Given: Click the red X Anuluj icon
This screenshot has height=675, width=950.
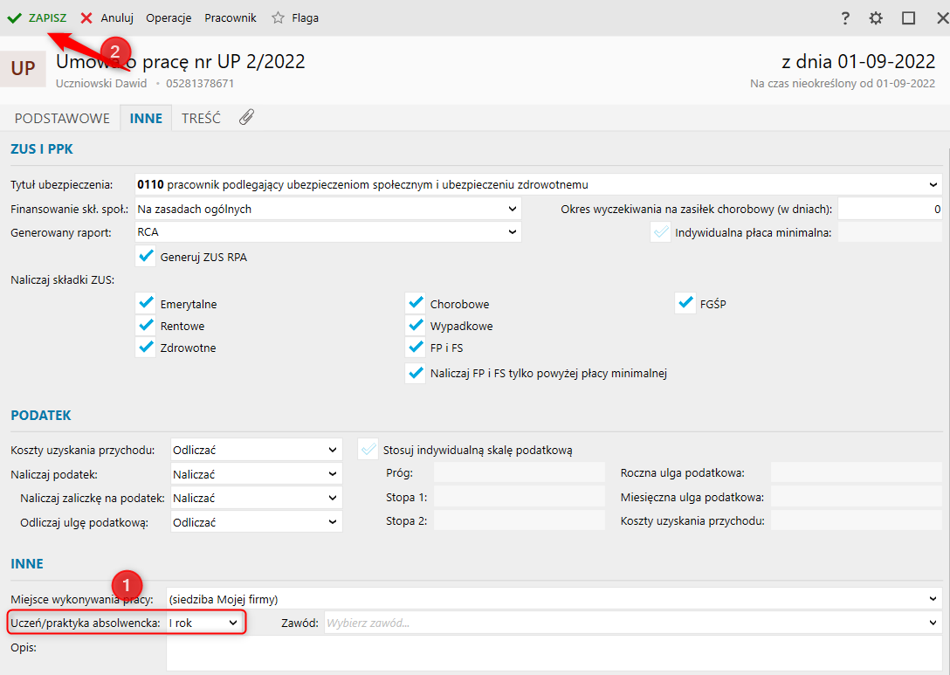Looking at the screenshot, I should [86, 18].
